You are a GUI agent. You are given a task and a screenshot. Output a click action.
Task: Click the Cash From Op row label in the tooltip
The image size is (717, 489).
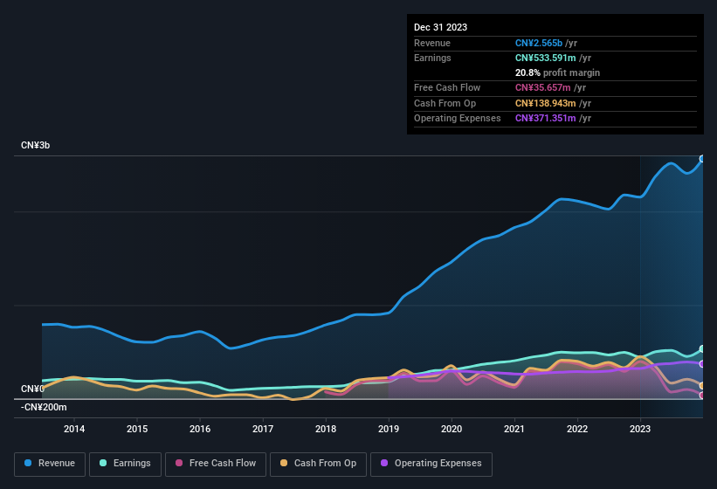pyautogui.click(x=445, y=103)
